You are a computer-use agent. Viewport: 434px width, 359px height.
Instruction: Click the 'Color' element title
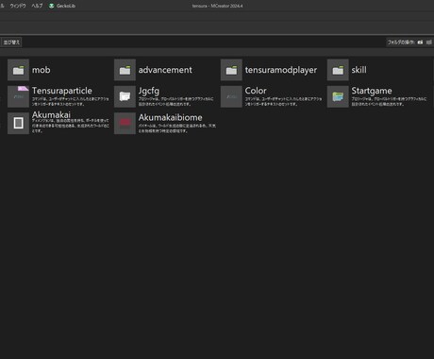[x=256, y=91]
